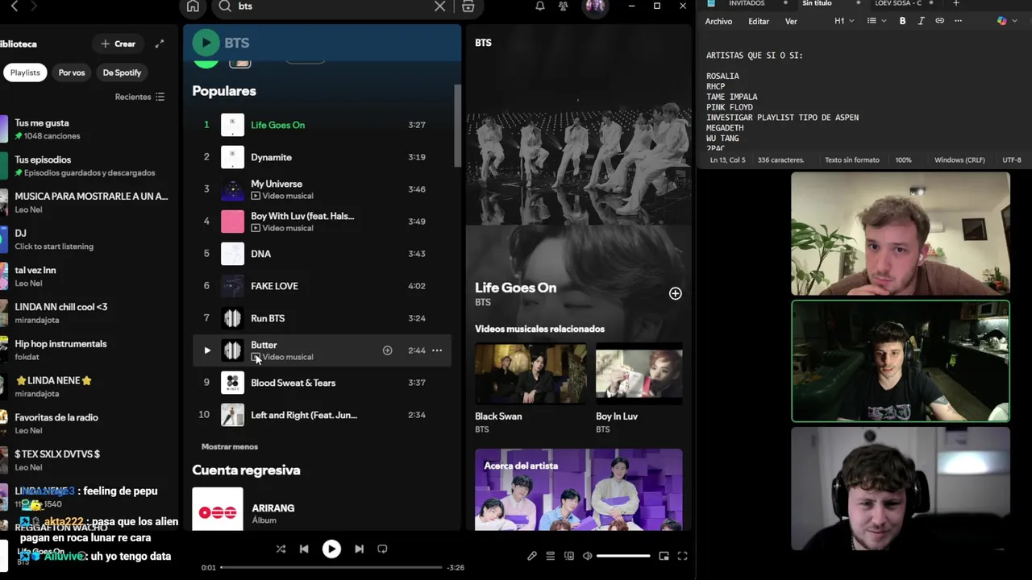Open Notepad's more formatting options ellipsis
Image resolution: width=1032 pixels, height=580 pixels.
(958, 21)
